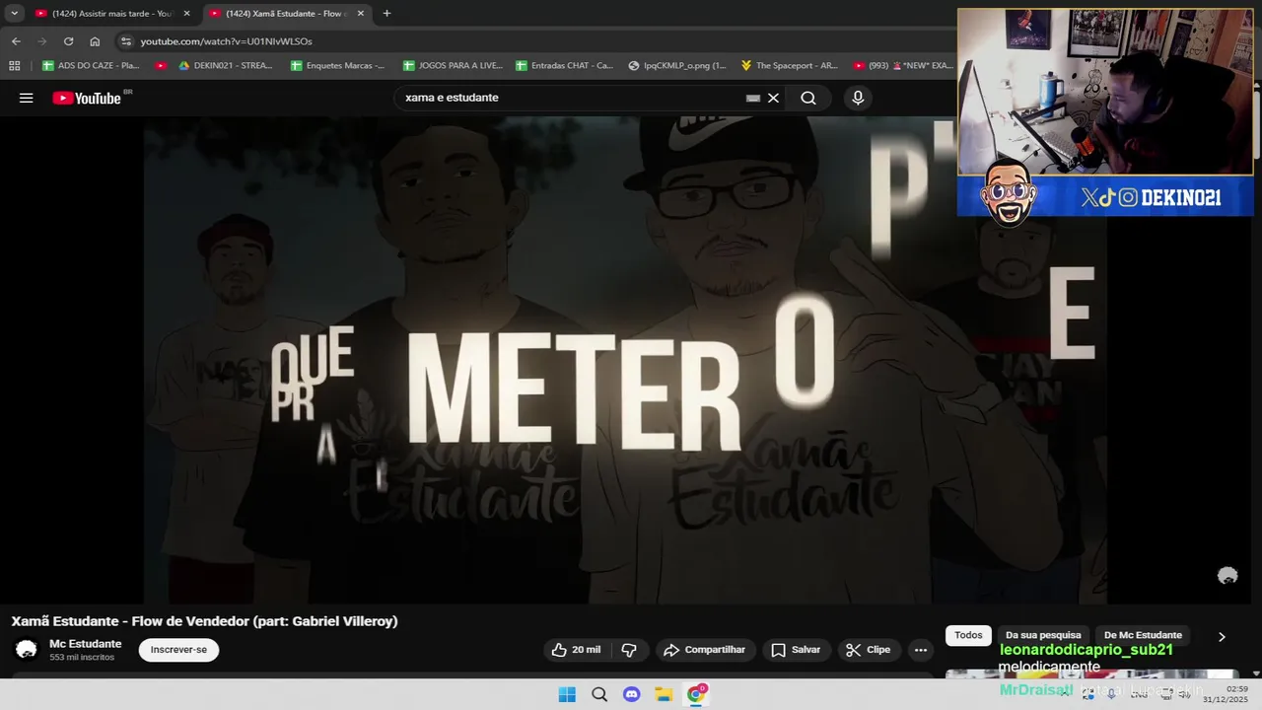The image size is (1262, 710).
Task: Click the Clipe button
Action: pos(868,650)
